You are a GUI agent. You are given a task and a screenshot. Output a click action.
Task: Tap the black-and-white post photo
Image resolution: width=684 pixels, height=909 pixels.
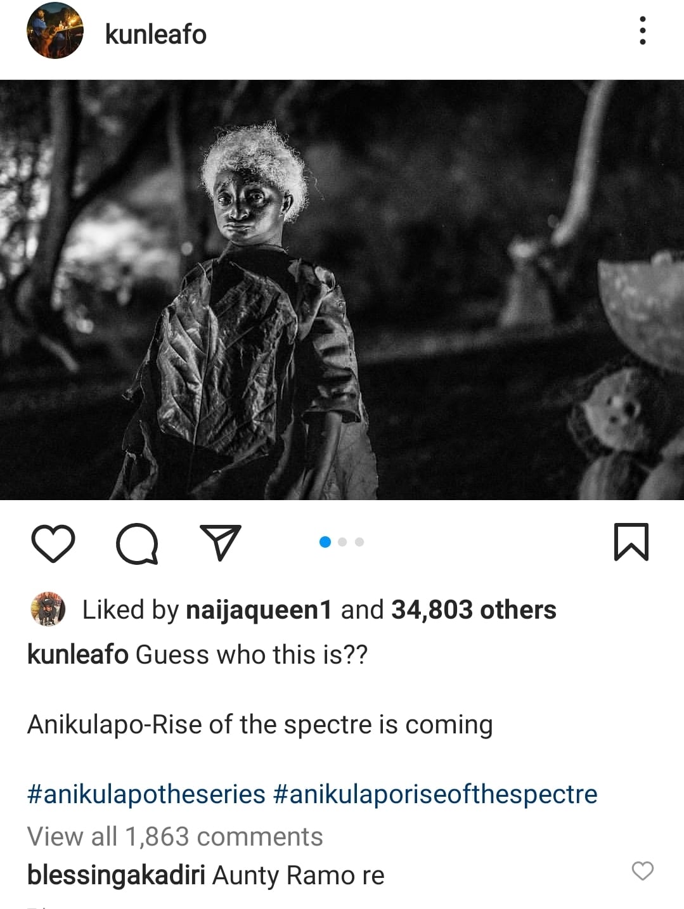342,290
